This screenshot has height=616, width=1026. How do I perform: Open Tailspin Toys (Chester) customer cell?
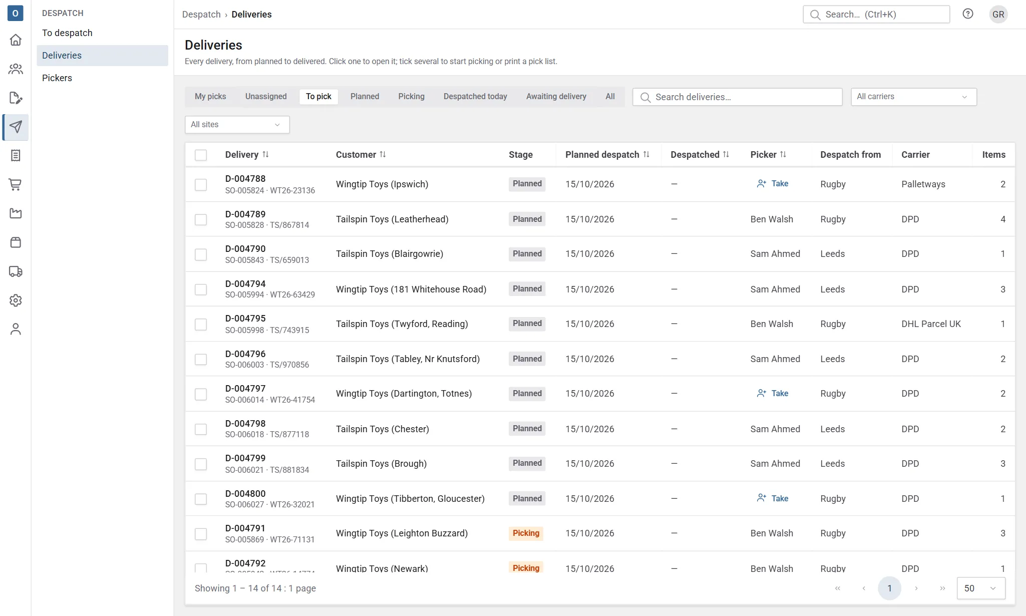382,429
